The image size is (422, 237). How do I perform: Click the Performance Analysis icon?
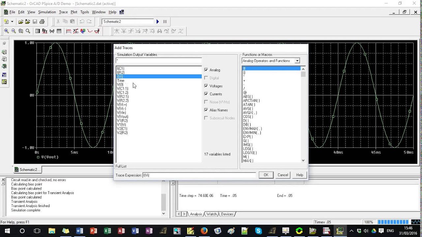pos(52,31)
